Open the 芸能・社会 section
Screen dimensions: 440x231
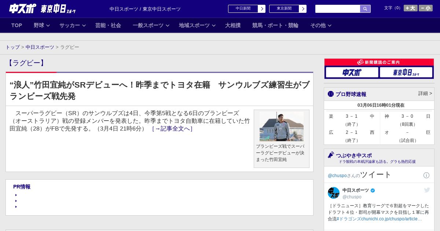108,25
